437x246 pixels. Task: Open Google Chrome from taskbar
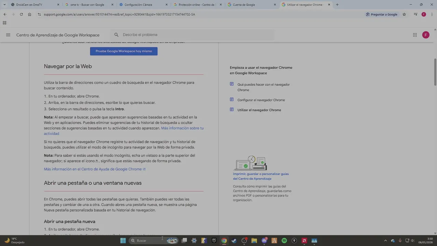[224, 241]
